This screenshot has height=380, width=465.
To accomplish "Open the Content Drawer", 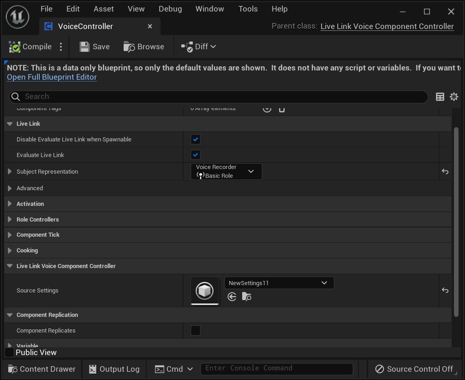I will 41,368.
